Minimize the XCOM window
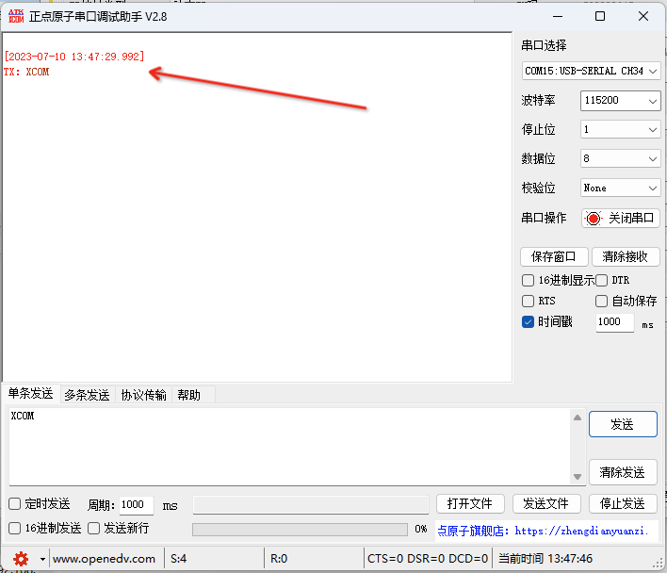This screenshot has height=573, width=667. coord(558,17)
